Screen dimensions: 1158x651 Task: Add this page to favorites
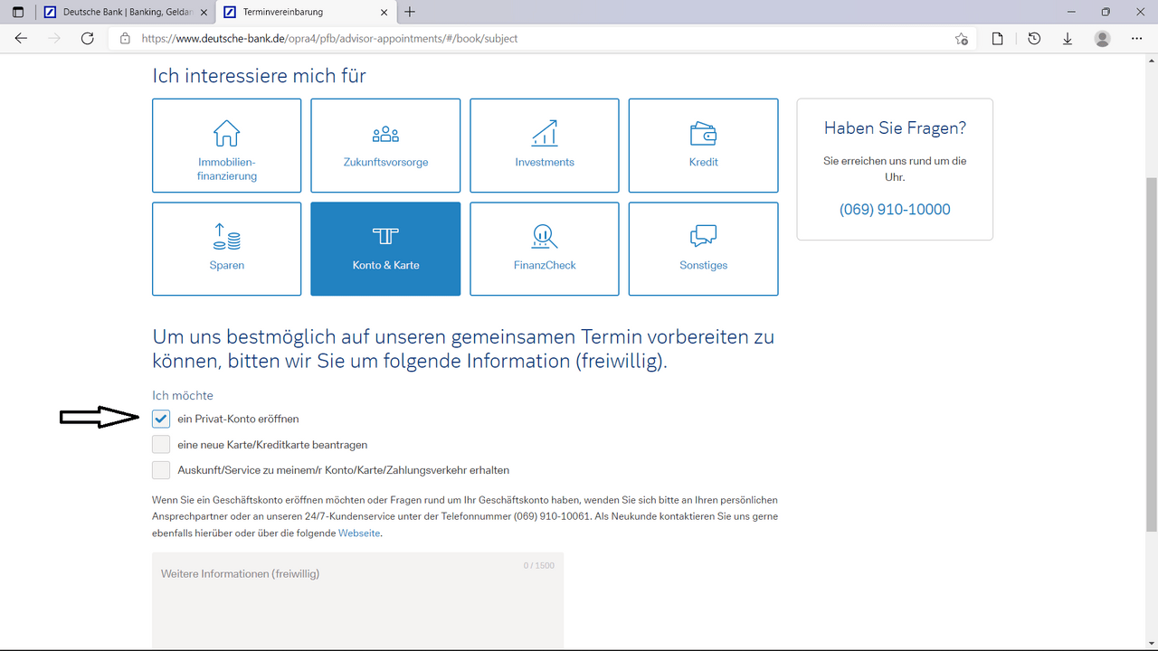(x=962, y=39)
